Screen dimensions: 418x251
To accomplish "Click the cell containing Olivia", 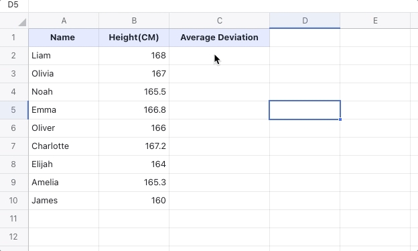I will pos(64,74).
